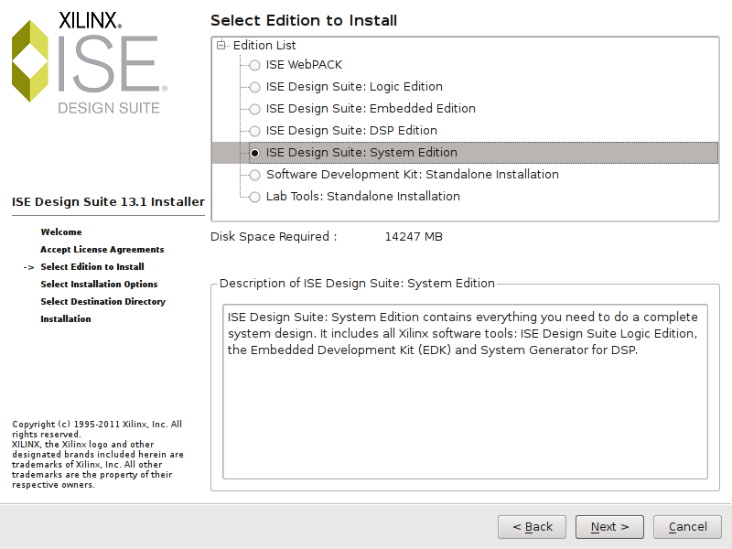Choose Software Development Kit standalone radio
732x549 pixels.
click(x=254, y=175)
